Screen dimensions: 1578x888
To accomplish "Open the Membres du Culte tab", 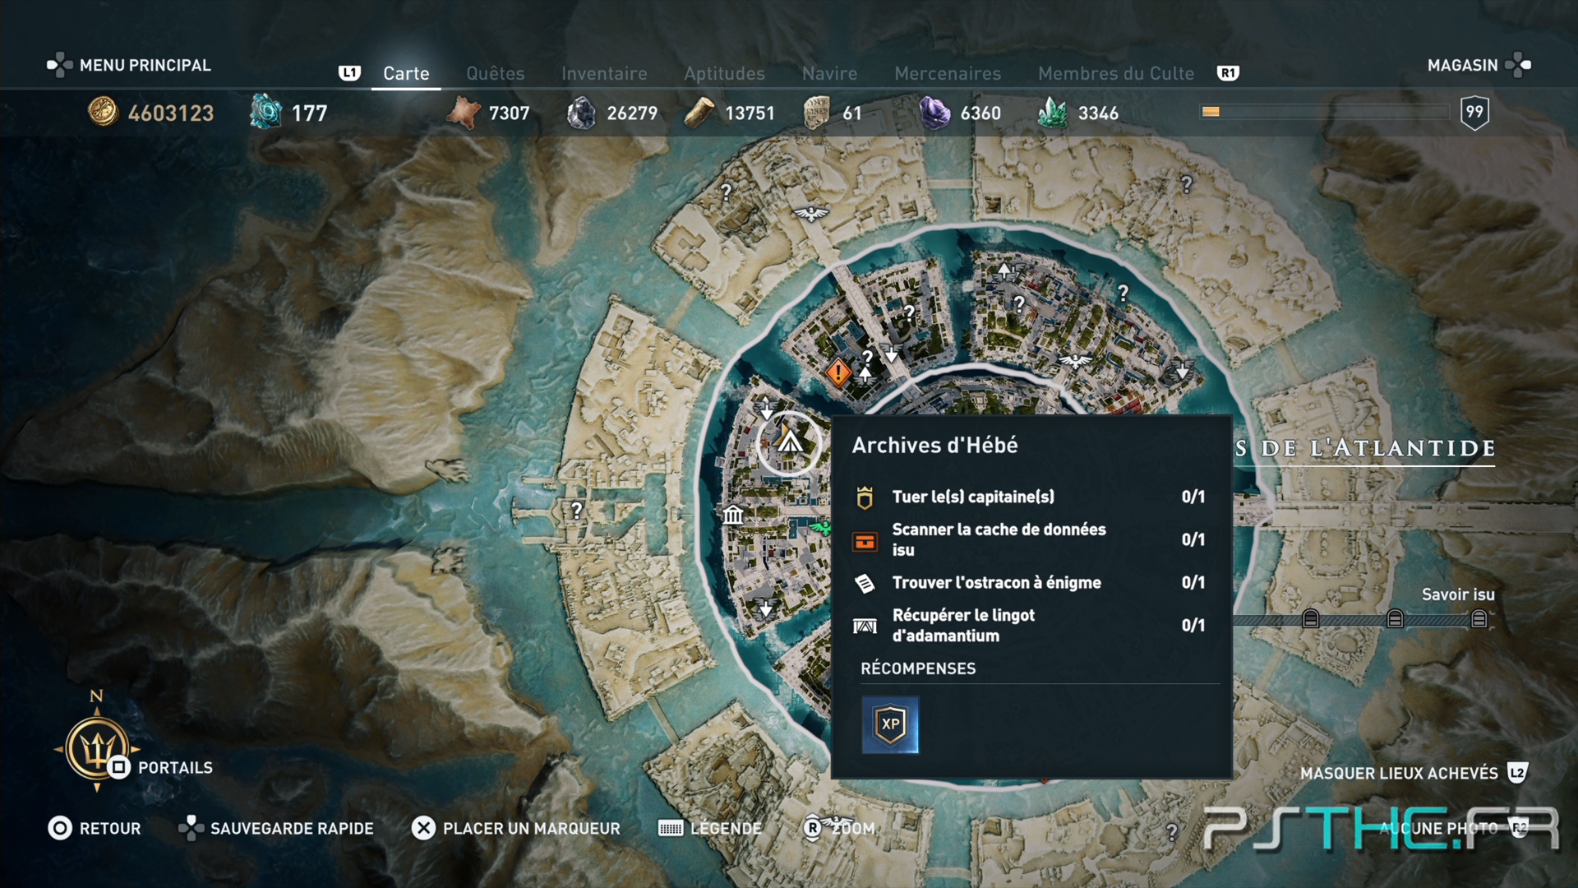I will tap(1116, 73).
